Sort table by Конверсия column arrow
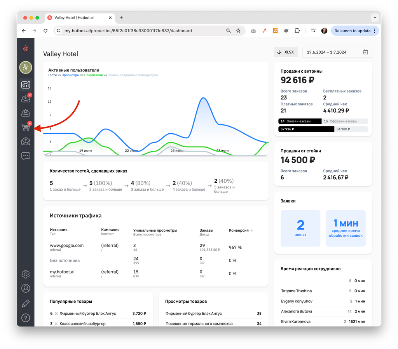Image resolution: width=398 pixels, height=349 pixels. coord(252,230)
